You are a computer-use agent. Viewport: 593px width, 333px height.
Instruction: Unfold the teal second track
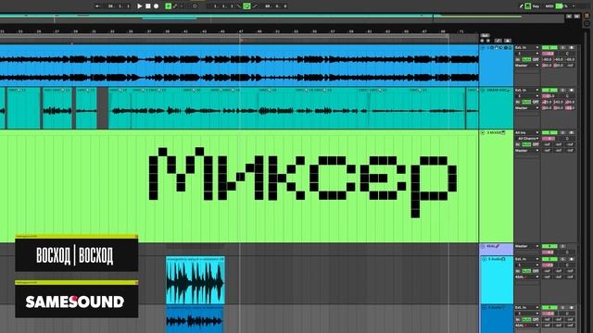pos(483,91)
